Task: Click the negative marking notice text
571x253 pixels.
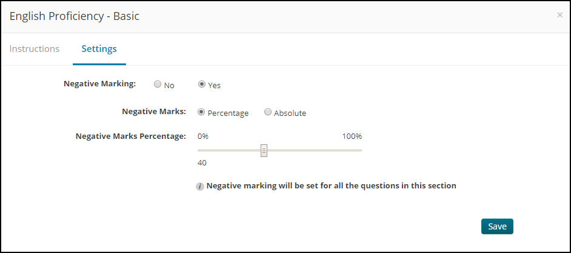Action: [332, 186]
